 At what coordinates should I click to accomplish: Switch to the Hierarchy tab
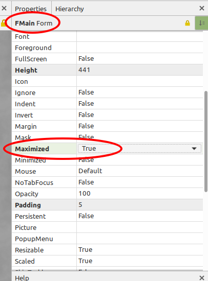pyautogui.click(x=69, y=9)
